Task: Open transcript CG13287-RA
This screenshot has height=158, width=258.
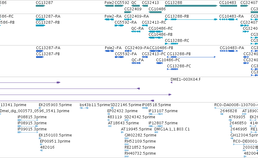Action: pos(48,16)
